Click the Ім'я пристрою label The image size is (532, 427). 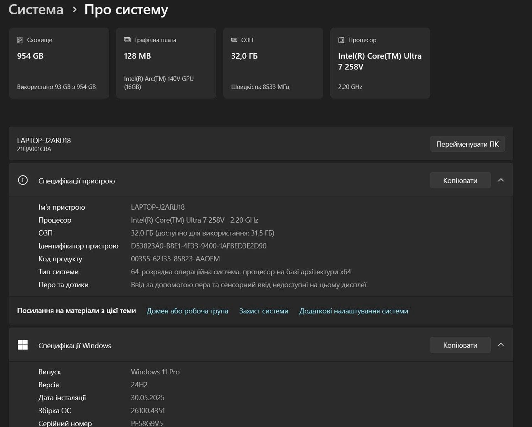click(62, 207)
